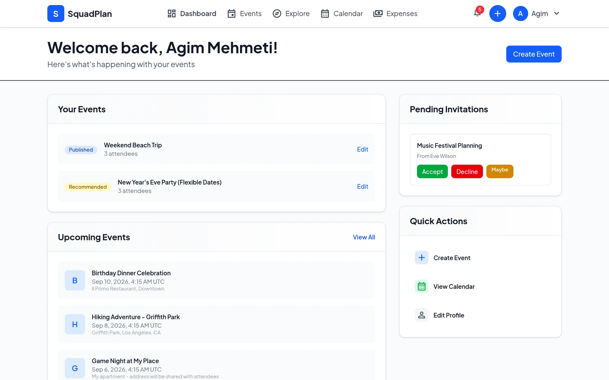Image resolution: width=609 pixels, height=380 pixels.
Task: Click New Year's Eve Party (Flexible Dates) name
Action: [169, 182]
